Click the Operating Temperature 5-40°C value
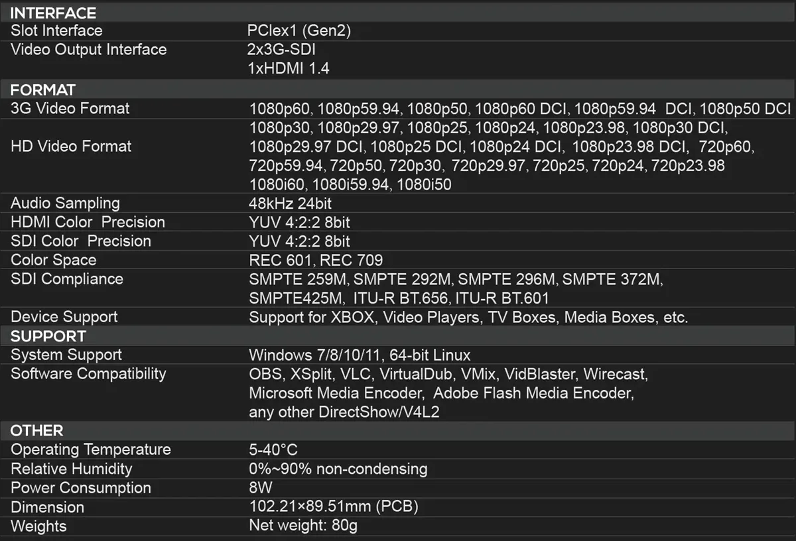Screen dimensions: 796x541 coord(273,450)
